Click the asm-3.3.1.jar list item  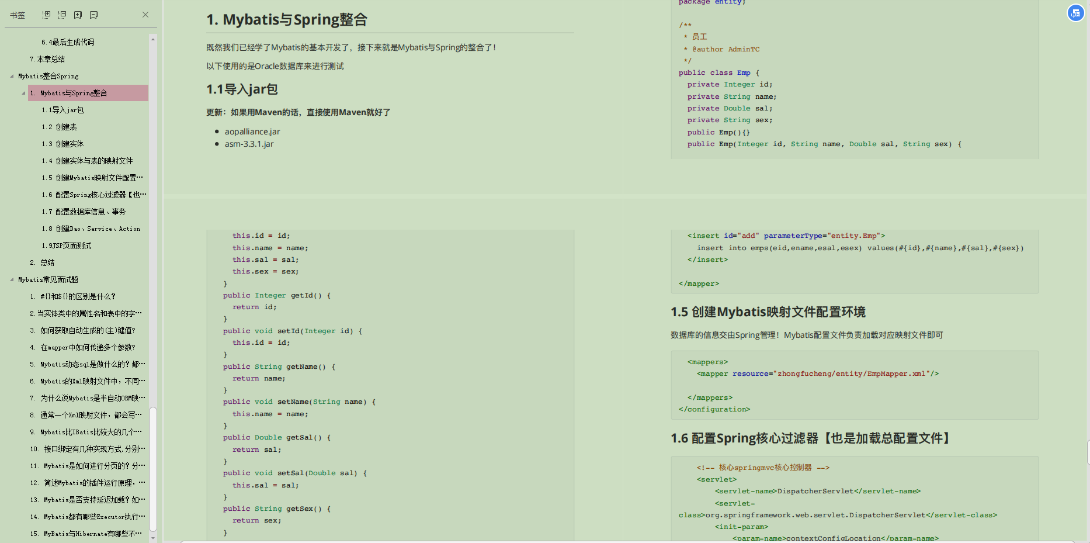click(x=249, y=144)
